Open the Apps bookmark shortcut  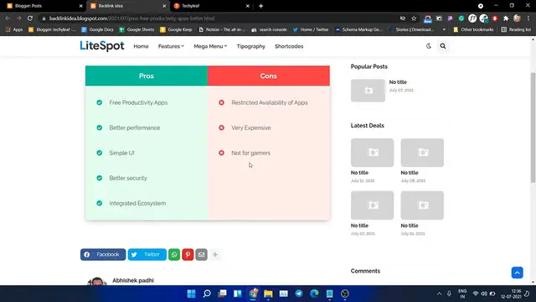pyautogui.click(x=13, y=30)
